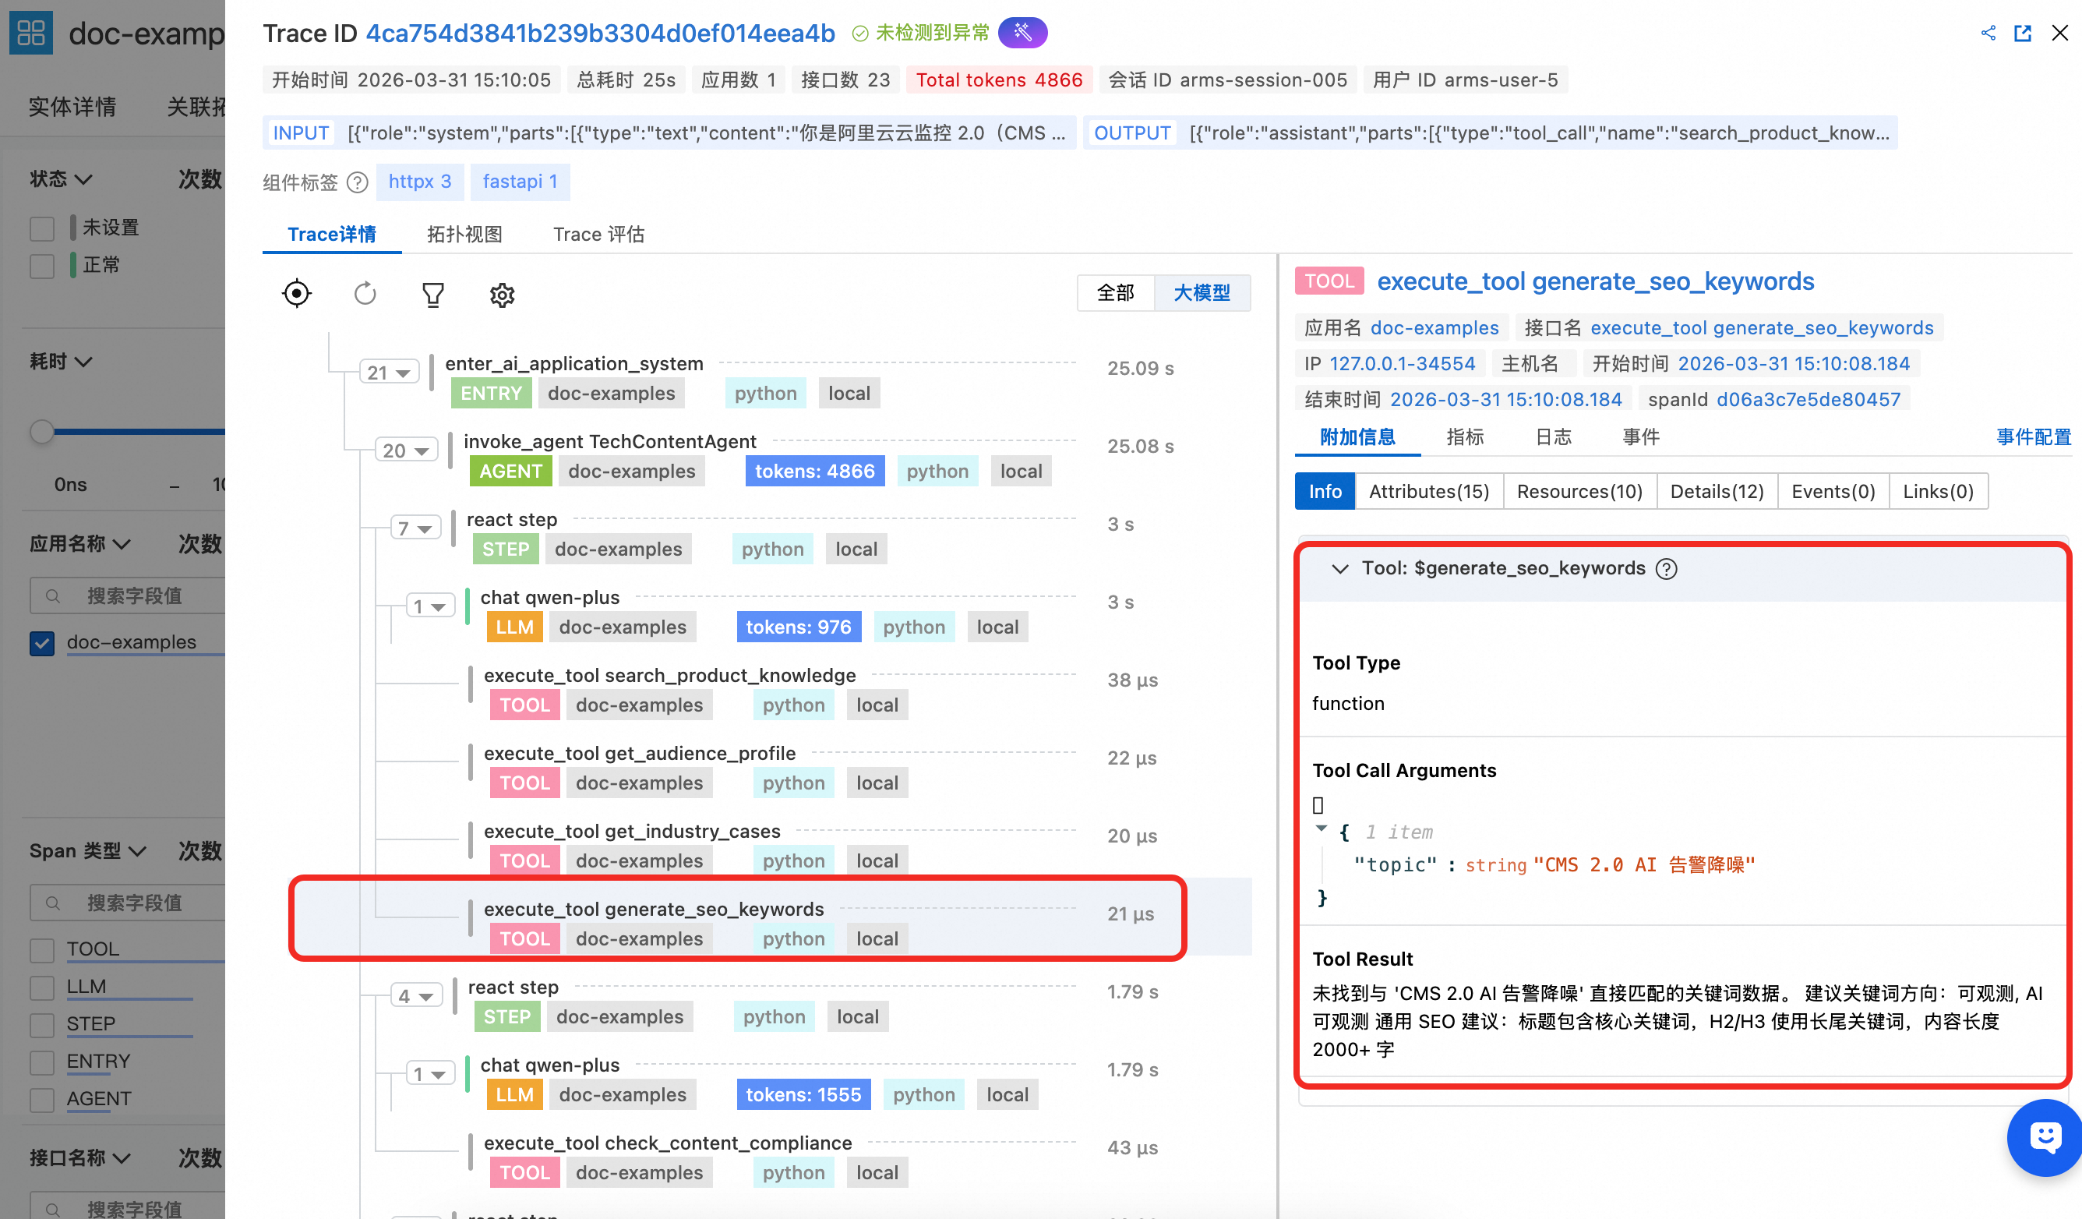Viewport: 2082px width, 1219px height.
Task: Click the refresh trace icon
Action: click(365, 294)
